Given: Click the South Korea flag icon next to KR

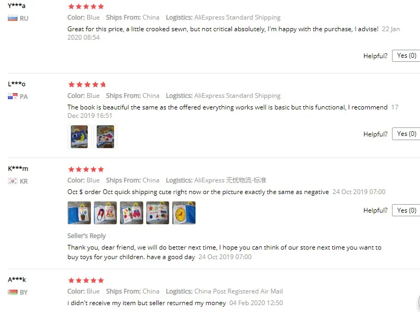Looking at the screenshot, I should 13,181.
